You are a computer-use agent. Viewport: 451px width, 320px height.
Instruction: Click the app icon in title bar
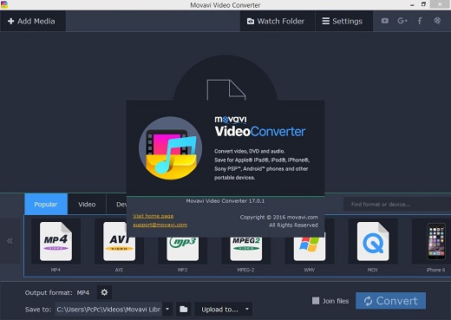click(4, 4)
